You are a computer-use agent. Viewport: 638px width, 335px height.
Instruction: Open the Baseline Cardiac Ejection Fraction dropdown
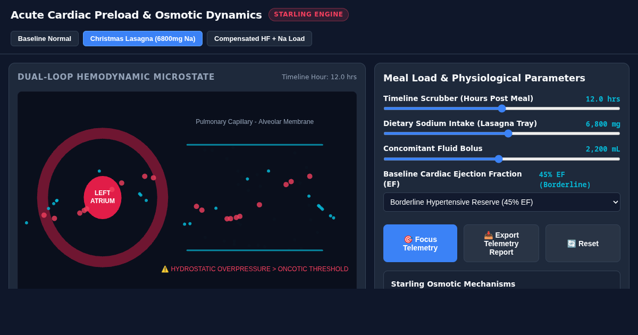tap(502, 202)
